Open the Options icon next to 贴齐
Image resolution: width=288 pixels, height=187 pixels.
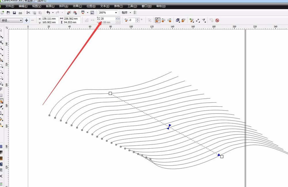pyautogui.click(x=135, y=12)
